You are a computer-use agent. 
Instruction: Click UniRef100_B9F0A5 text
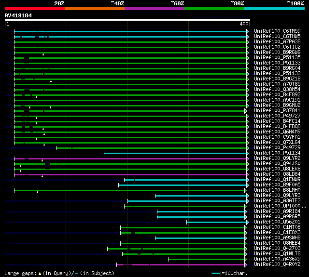tap(277, 185)
